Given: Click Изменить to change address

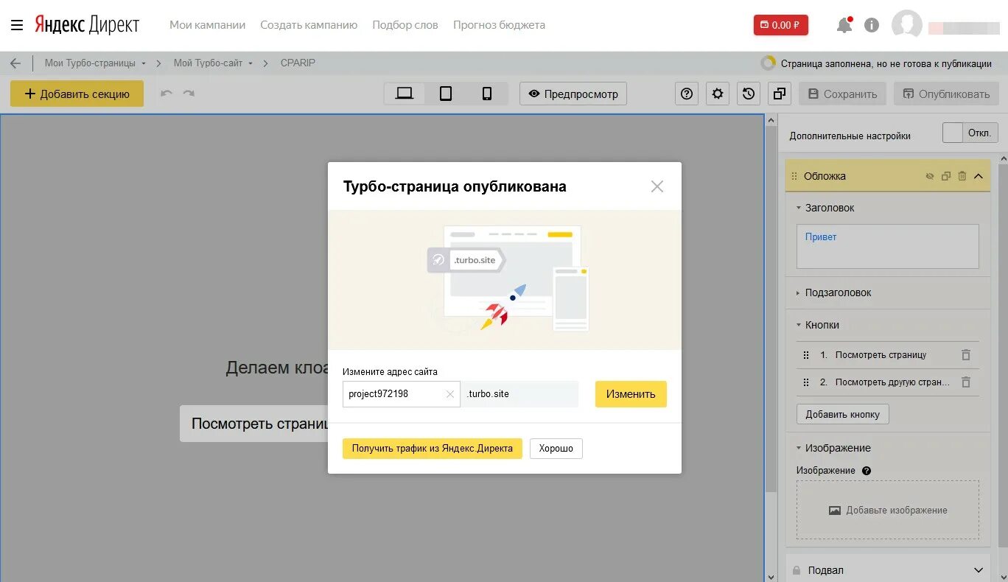Looking at the screenshot, I should pos(631,394).
